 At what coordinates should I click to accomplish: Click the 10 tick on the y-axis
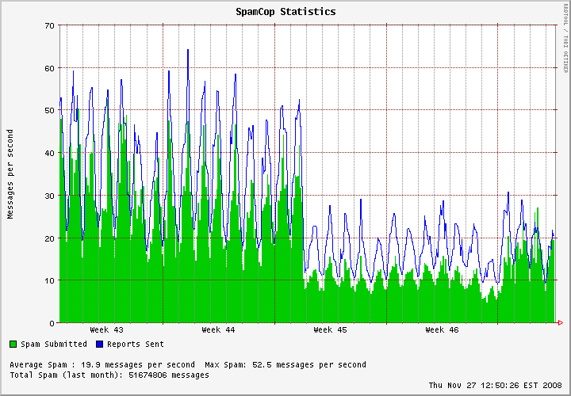[48, 280]
